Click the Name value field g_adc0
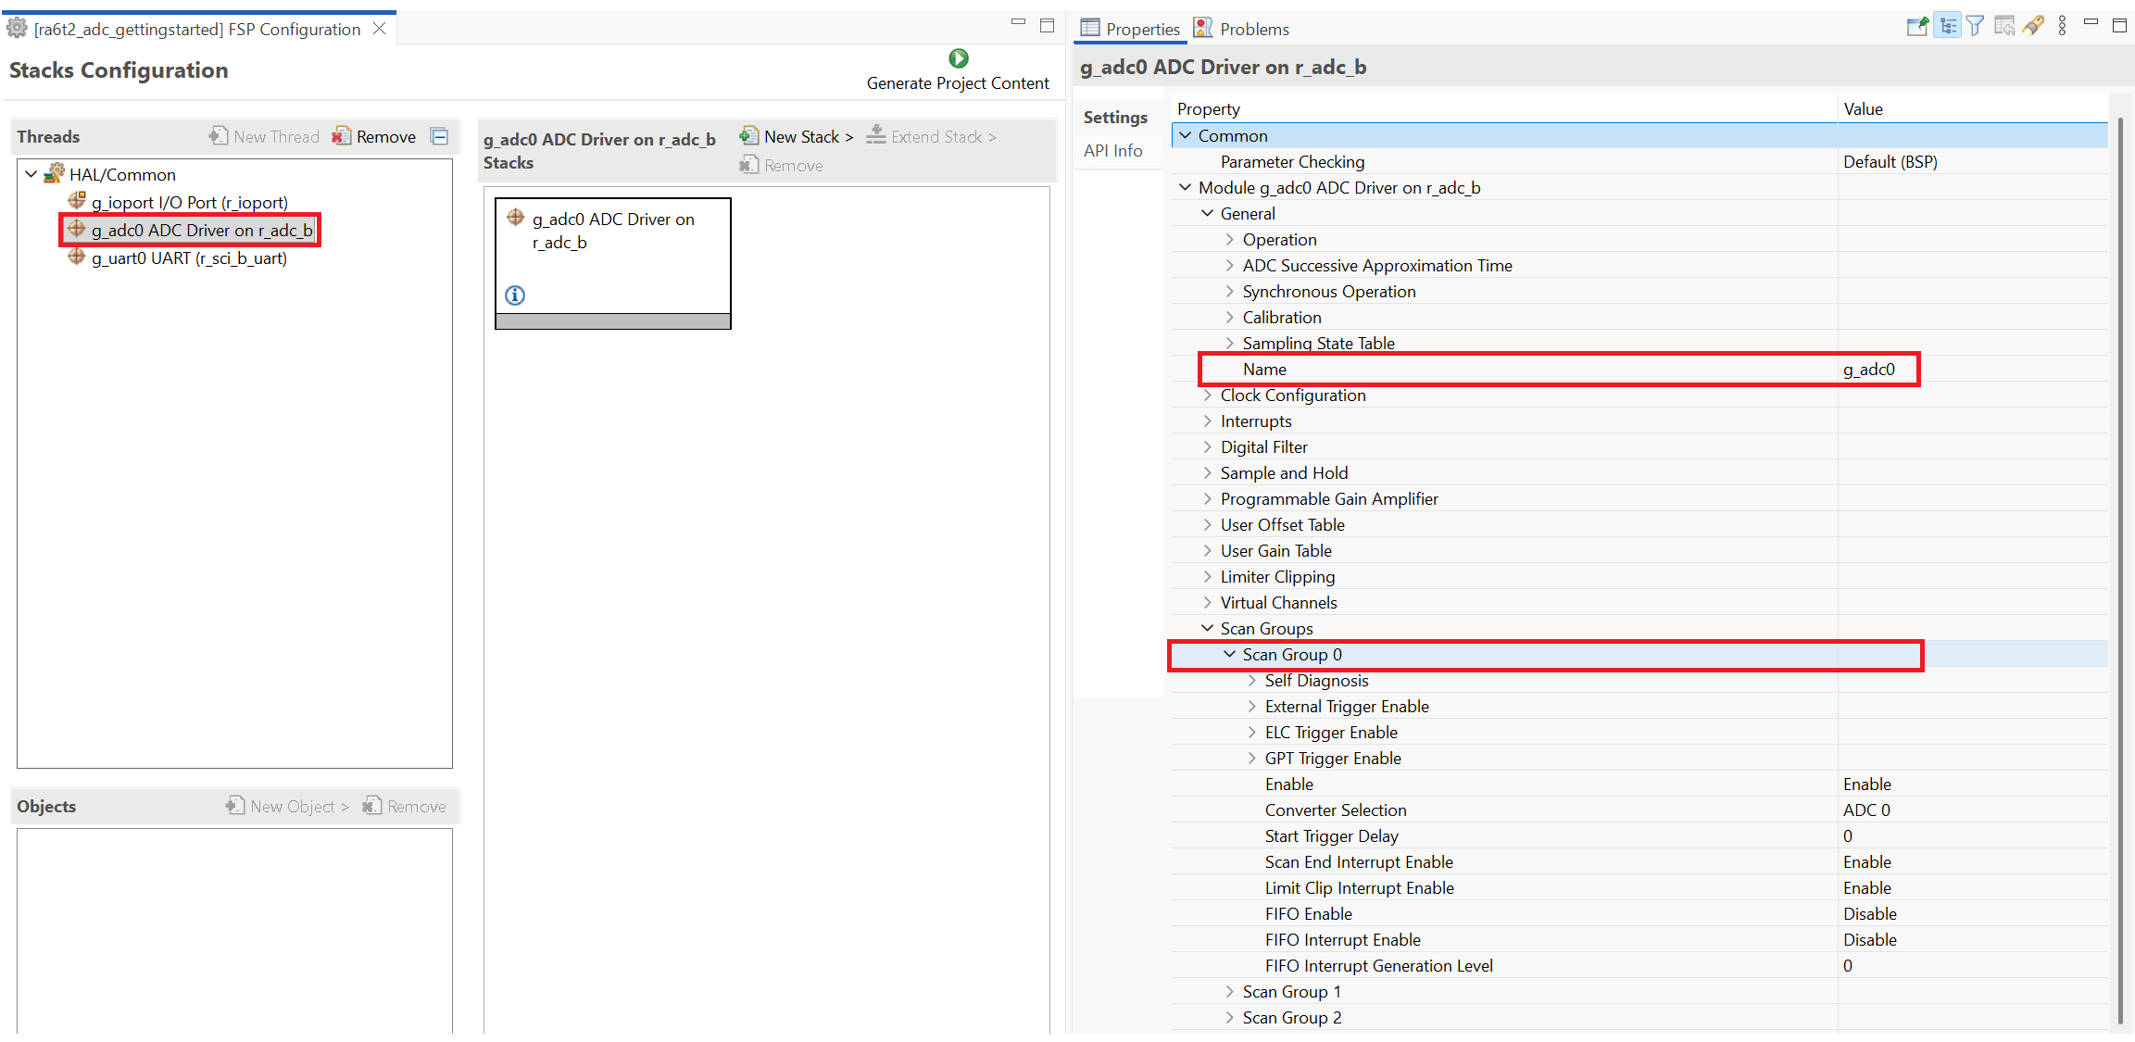 (x=1869, y=370)
